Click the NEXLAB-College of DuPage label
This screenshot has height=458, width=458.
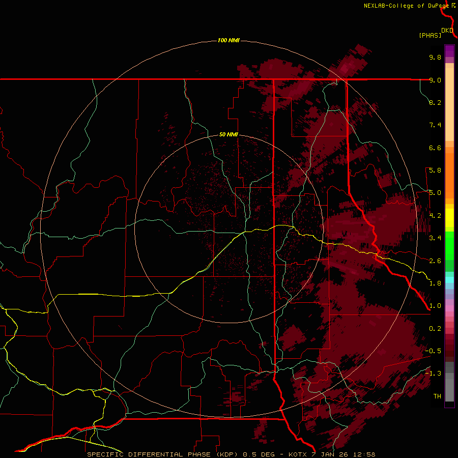pyautogui.click(x=407, y=6)
